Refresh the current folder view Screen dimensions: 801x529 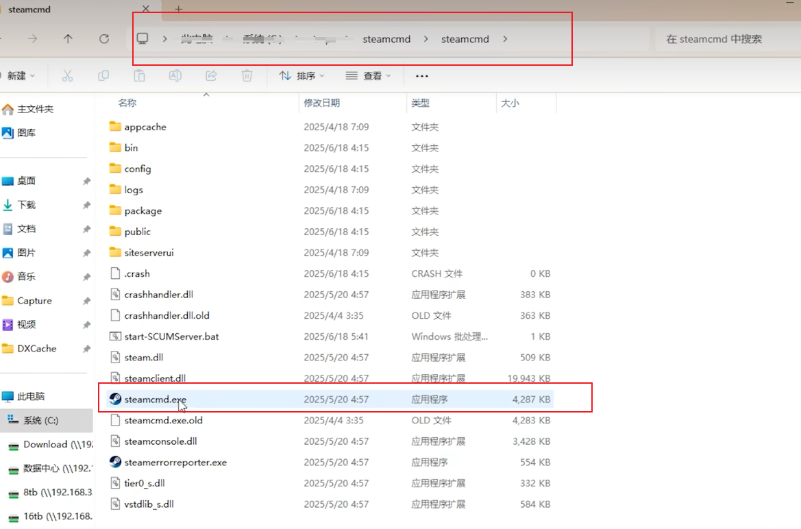click(x=104, y=39)
